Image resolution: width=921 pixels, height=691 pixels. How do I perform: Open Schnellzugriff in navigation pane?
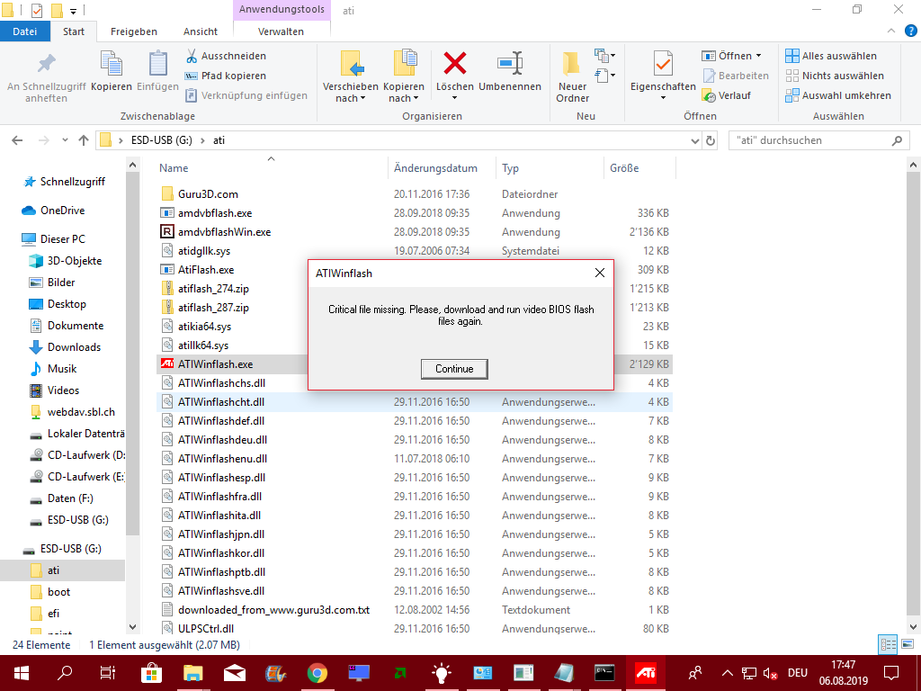(72, 182)
